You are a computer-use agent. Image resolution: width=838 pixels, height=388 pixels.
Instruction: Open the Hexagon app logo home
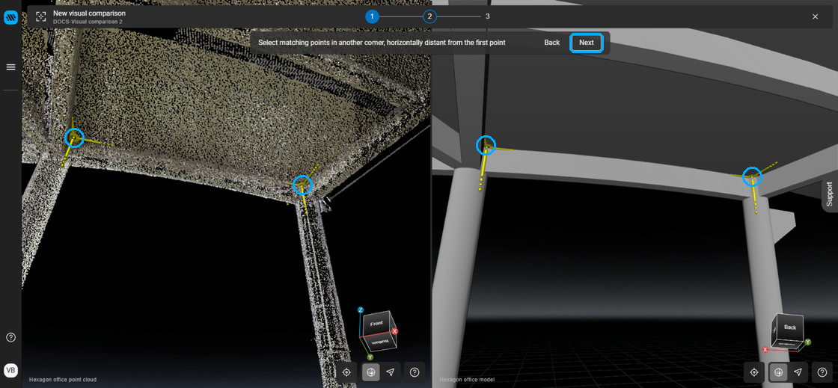pyautogui.click(x=10, y=18)
